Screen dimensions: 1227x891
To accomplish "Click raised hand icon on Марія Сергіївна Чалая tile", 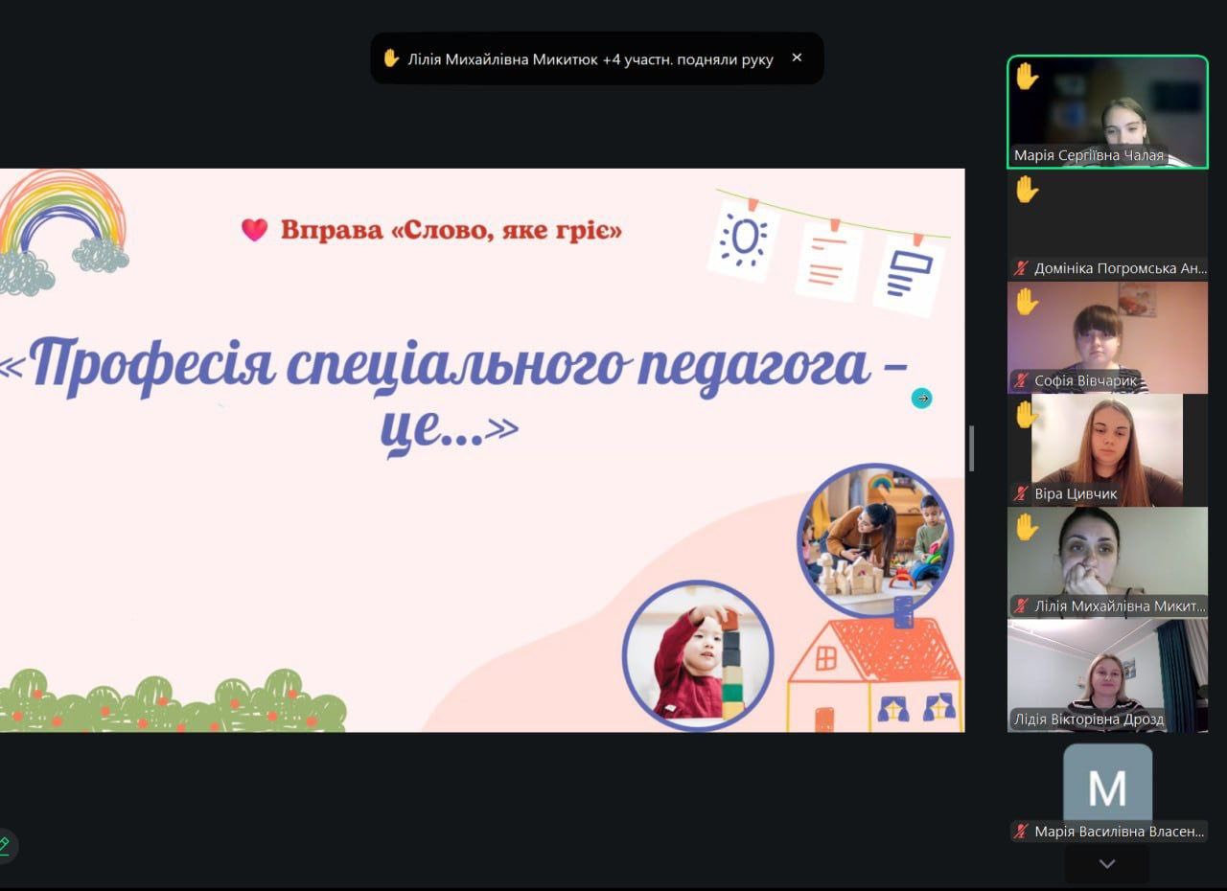I will coord(1027,76).
